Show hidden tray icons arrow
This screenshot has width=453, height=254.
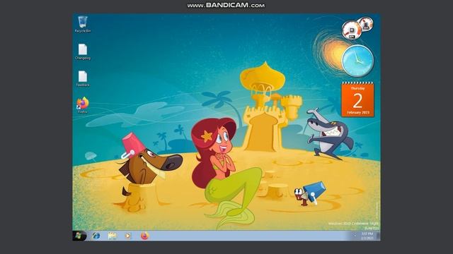coord(355,236)
